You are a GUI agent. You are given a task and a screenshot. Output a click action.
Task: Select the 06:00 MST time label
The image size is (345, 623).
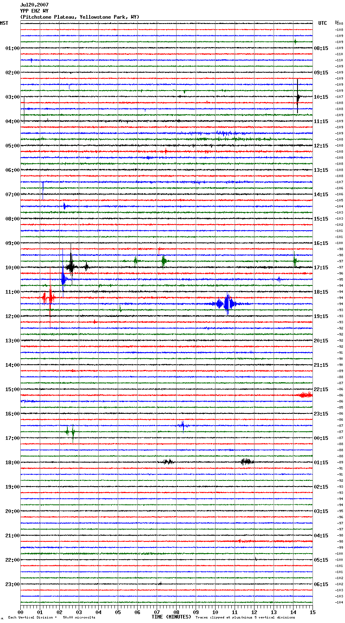pos(13,170)
